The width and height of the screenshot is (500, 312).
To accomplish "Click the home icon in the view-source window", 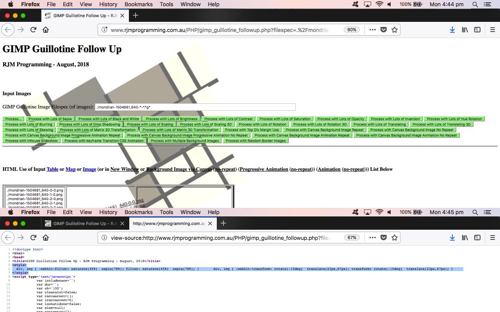I will click(x=46, y=238).
